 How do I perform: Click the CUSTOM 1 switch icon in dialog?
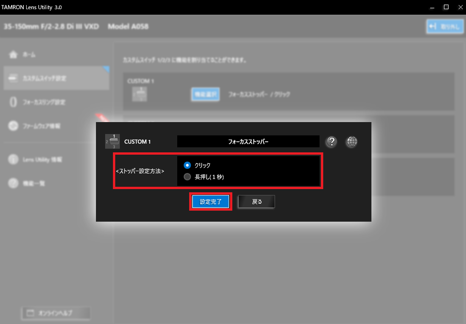pyautogui.click(x=112, y=141)
